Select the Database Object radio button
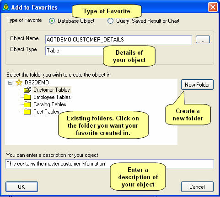Image resolution: width=220 pixels, height=197 pixels. point(52,21)
